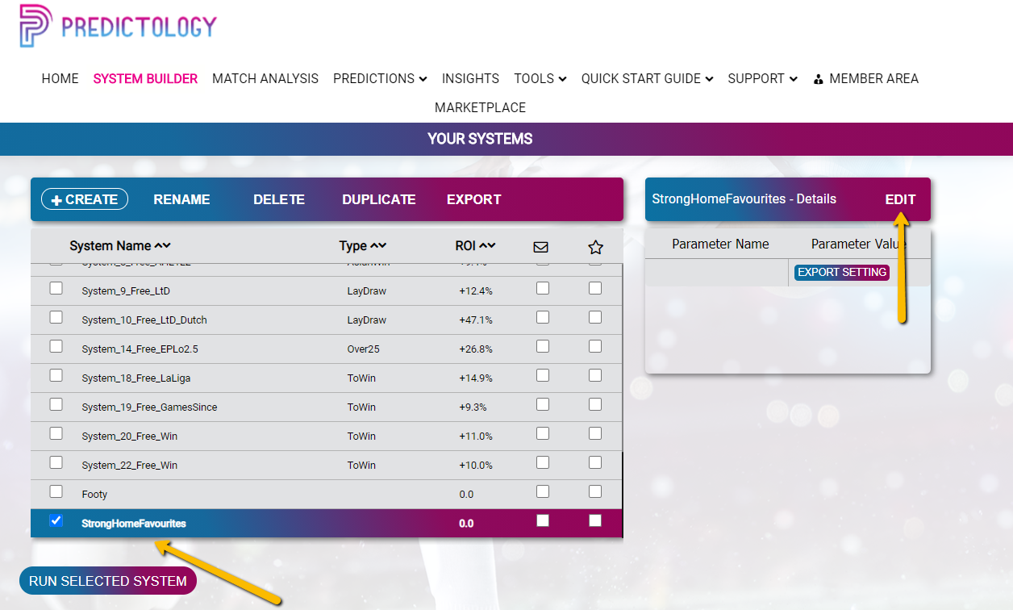Click Rename in the systems toolbar
Image resolution: width=1013 pixels, height=610 pixels.
click(181, 200)
